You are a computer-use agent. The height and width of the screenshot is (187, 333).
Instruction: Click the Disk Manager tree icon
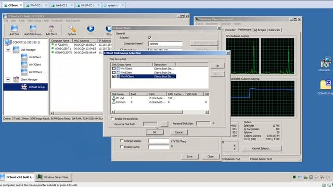[16, 50]
